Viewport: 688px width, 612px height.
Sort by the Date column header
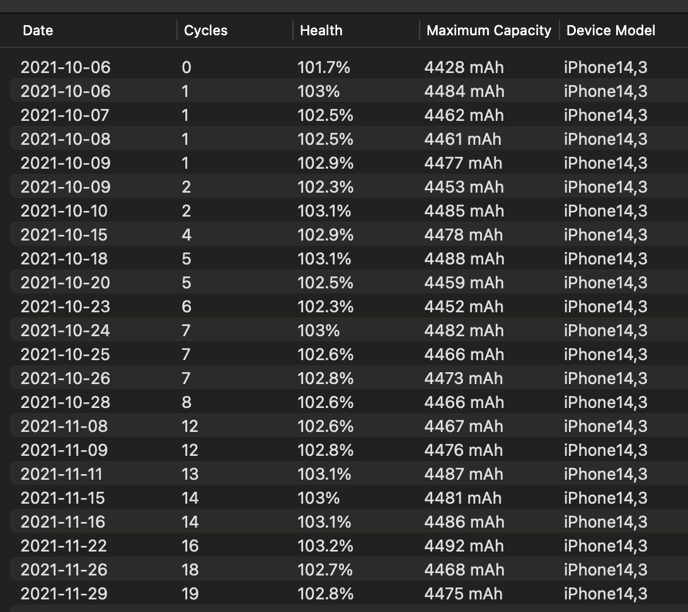click(x=38, y=30)
